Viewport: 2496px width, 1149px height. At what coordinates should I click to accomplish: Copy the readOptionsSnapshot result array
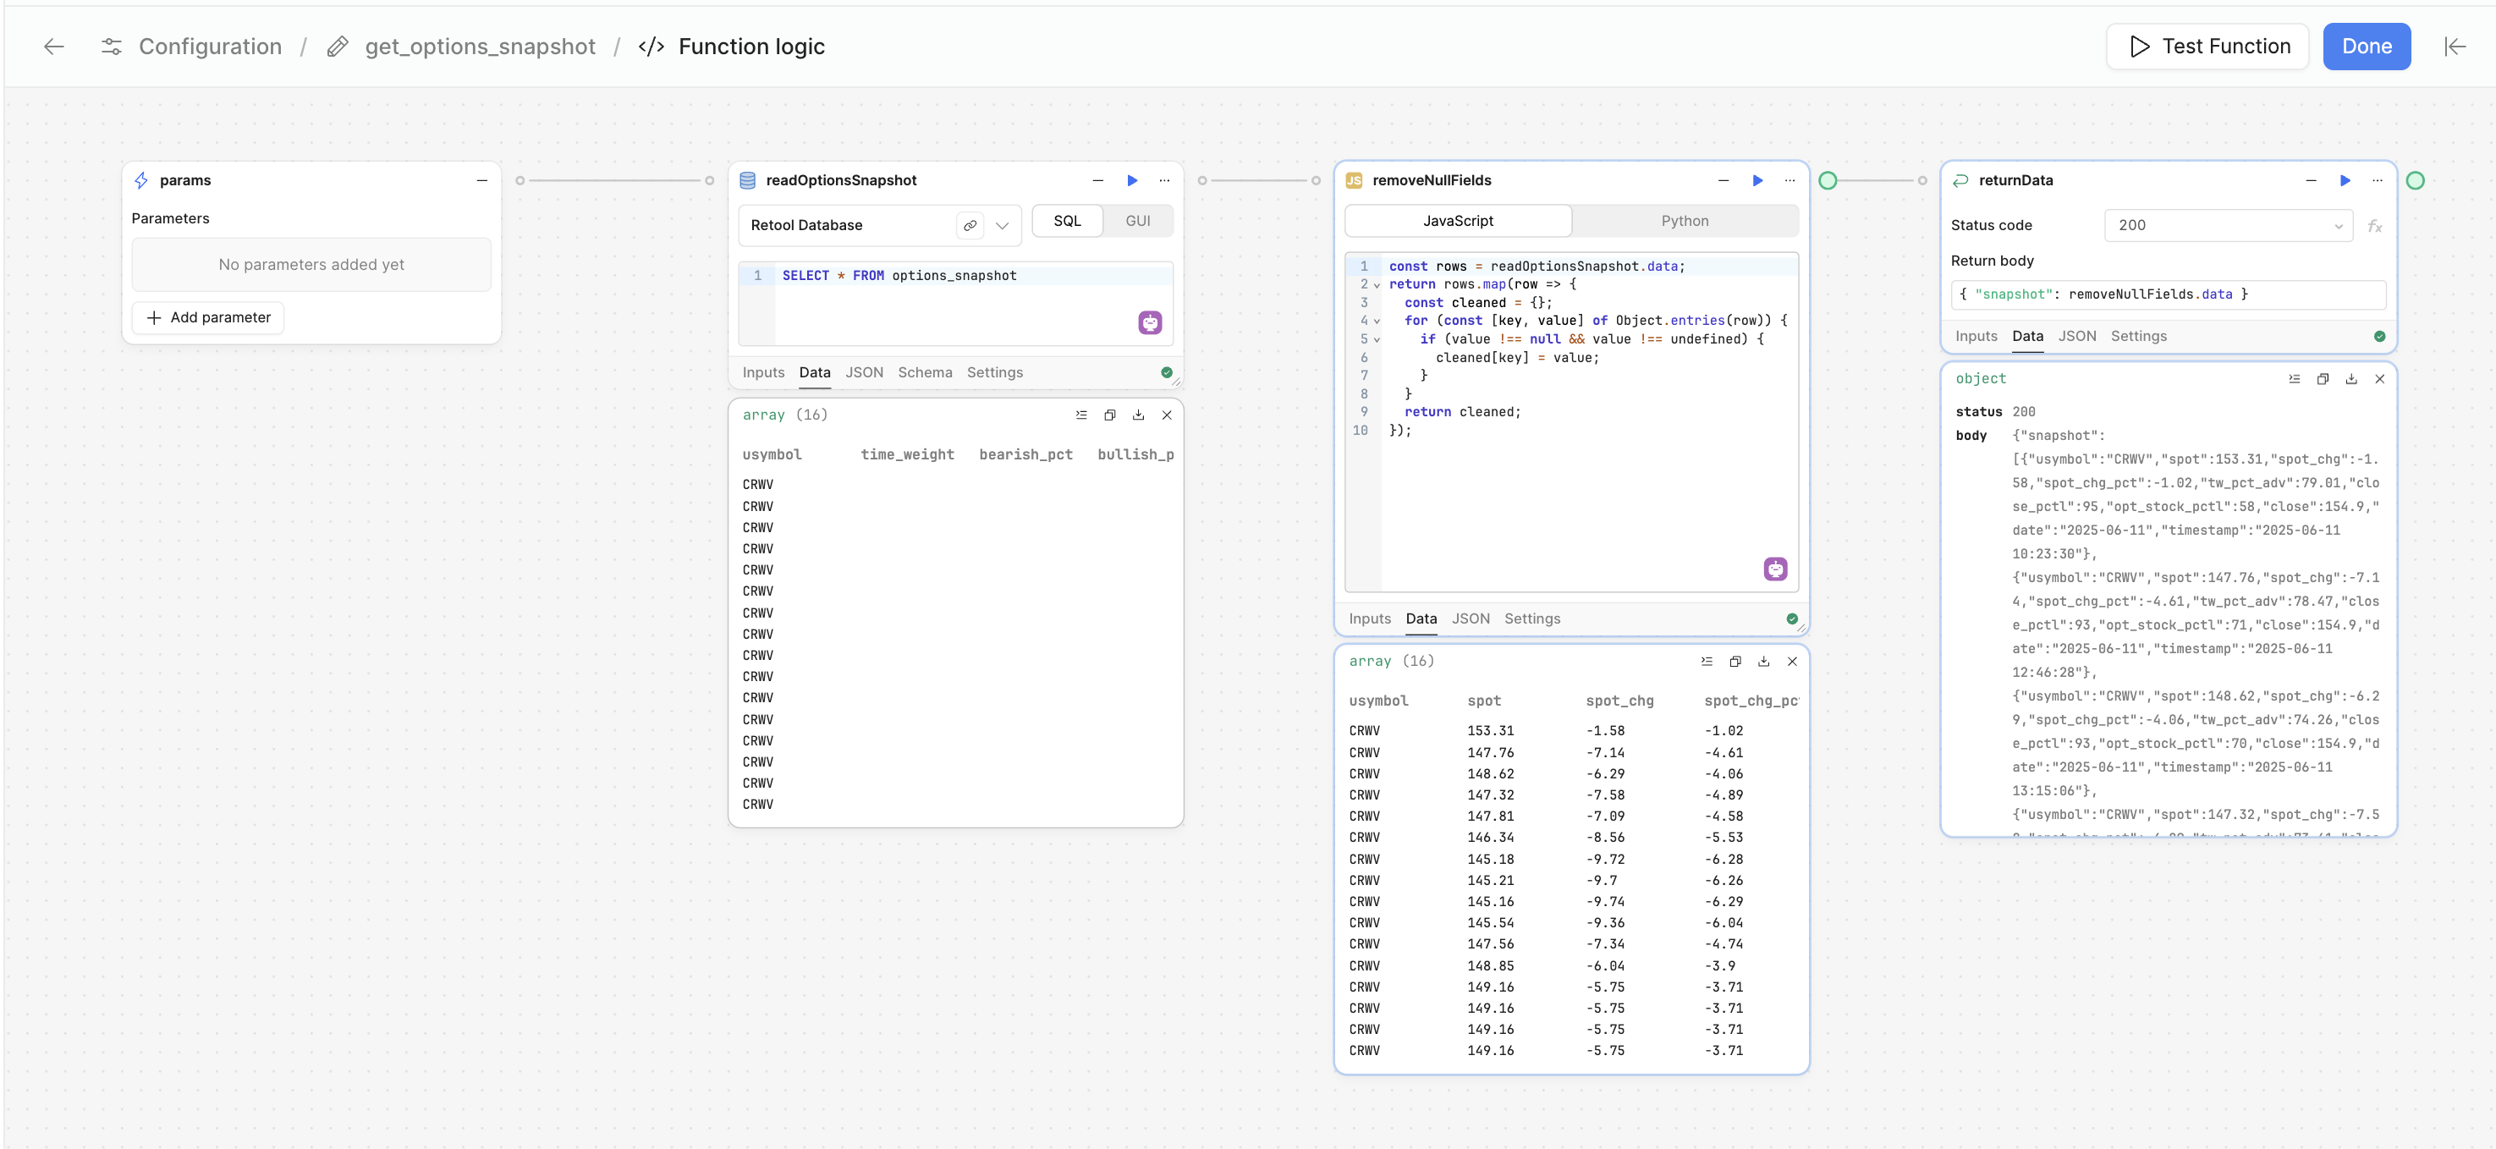[x=1109, y=415]
